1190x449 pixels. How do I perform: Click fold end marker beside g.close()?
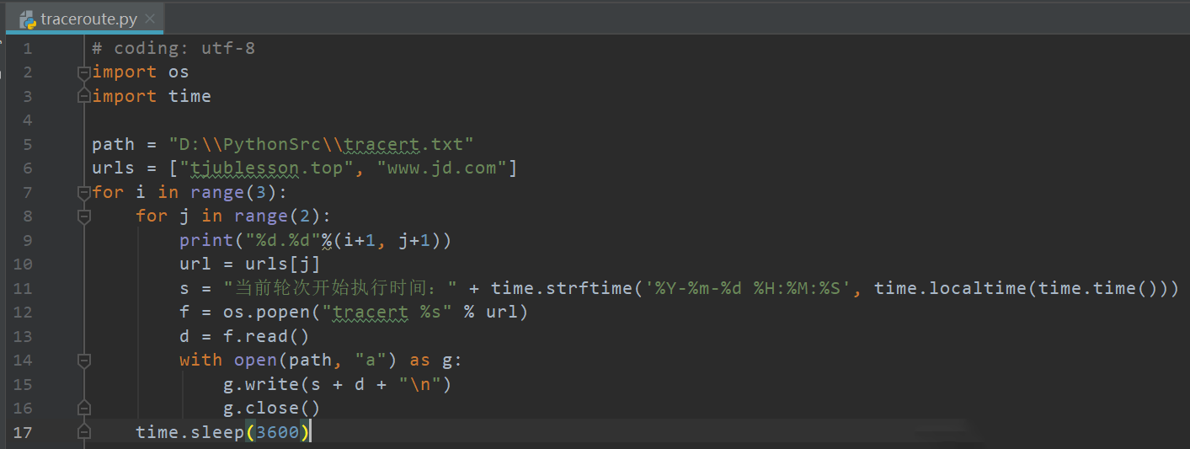(83, 409)
